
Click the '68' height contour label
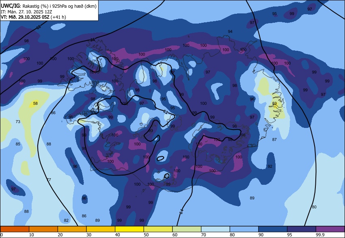(39, 27)
